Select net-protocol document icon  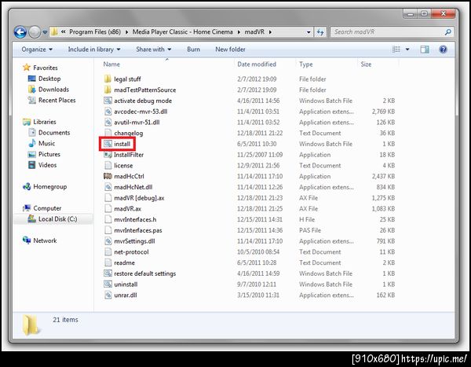pos(108,252)
